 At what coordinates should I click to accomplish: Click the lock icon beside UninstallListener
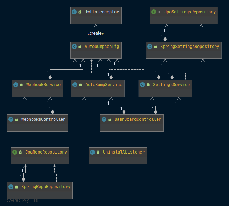pyautogui.click(x=98, y=152)
